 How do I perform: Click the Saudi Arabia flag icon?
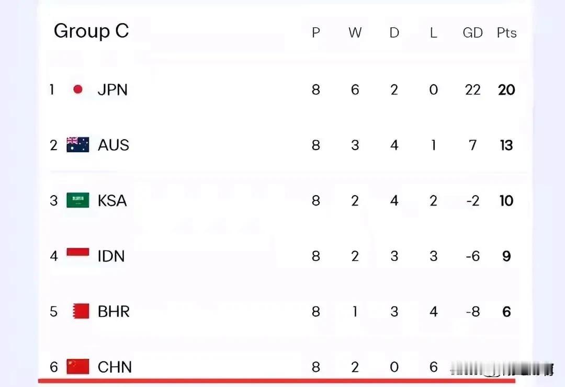(78, 200)
